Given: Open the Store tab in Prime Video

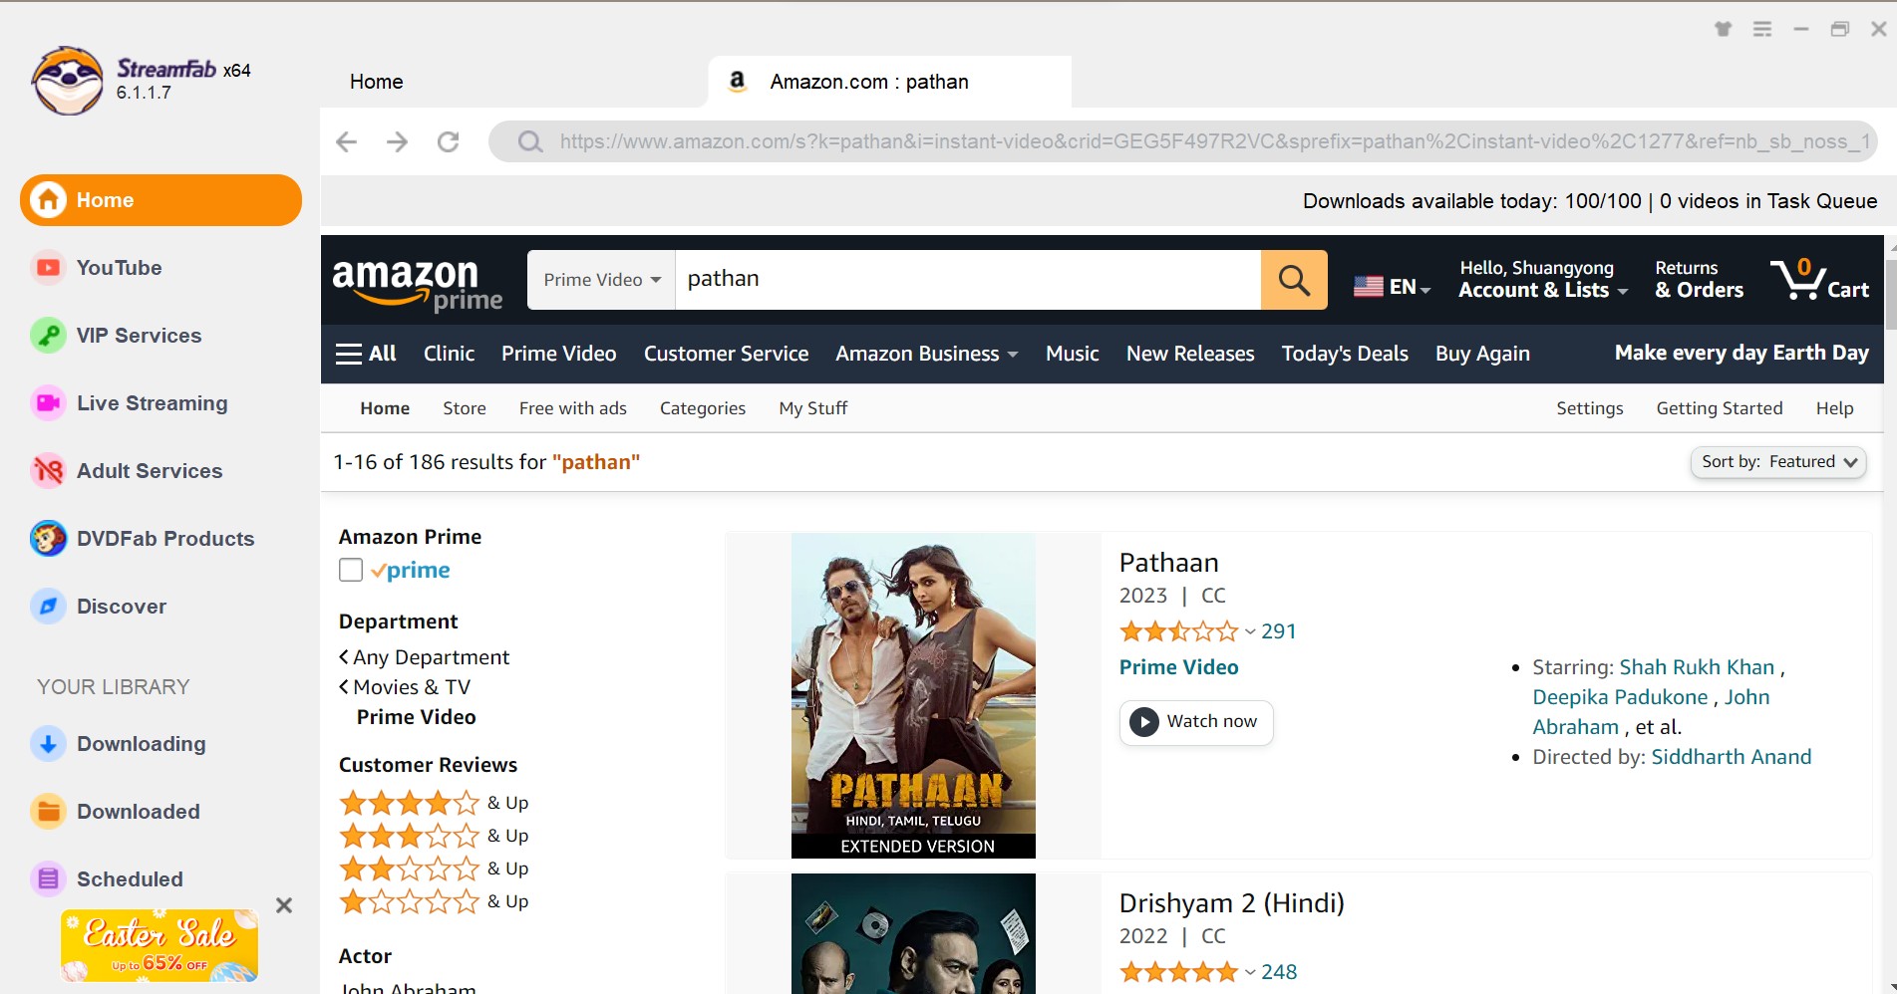Looking at the screenshot, I should click(x=465, y=408).
